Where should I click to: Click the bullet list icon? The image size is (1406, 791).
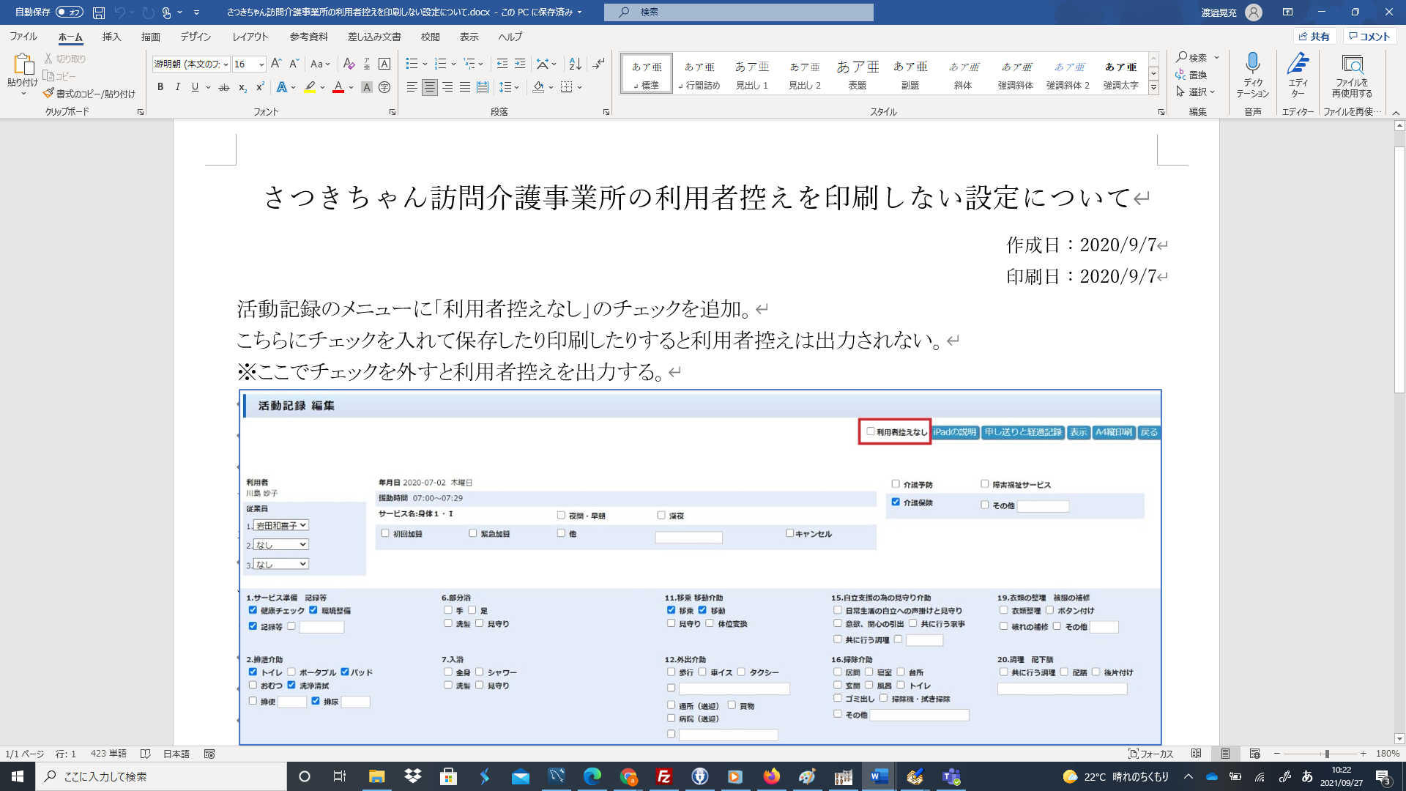412,64
